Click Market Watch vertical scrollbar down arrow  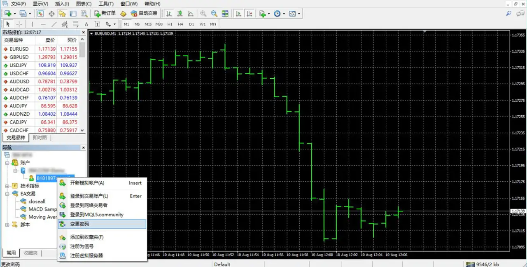[x=82, y=130]
